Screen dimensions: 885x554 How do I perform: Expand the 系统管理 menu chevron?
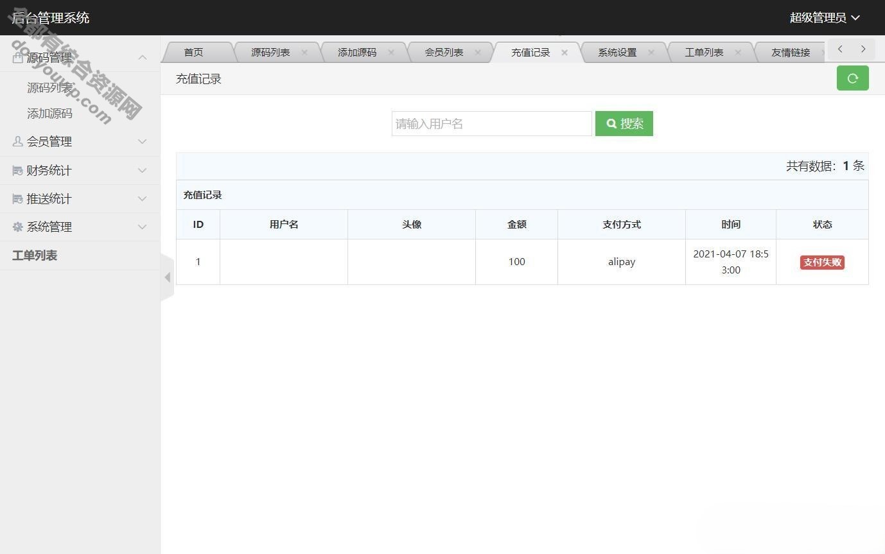(143, 227)
